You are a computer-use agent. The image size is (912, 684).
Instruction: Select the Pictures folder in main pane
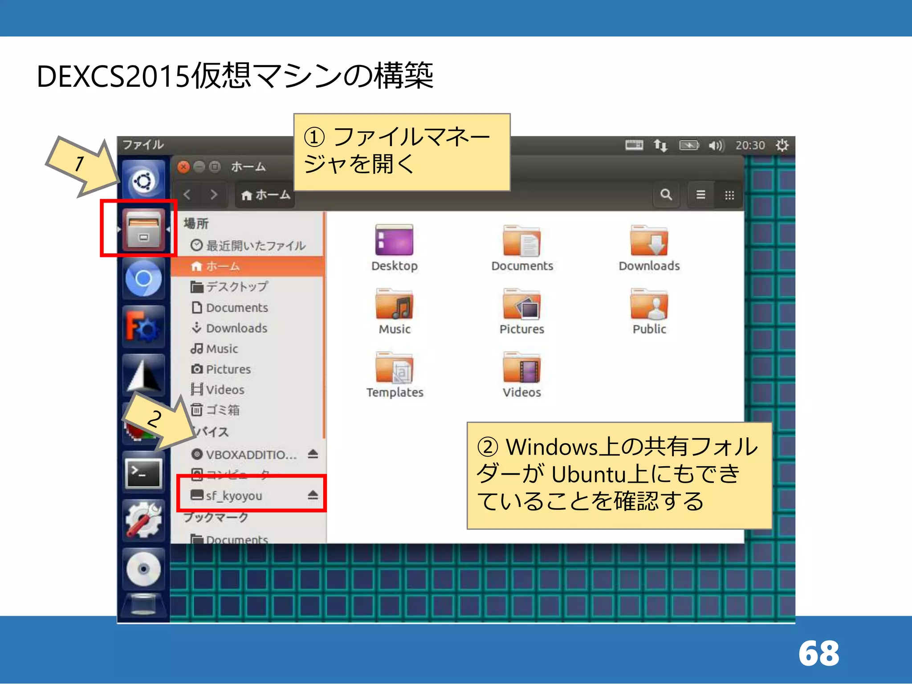522,311
